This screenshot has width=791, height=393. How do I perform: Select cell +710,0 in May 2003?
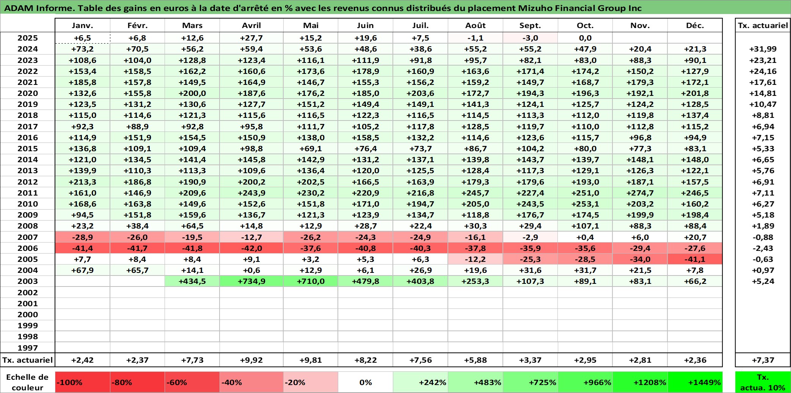click(x=311, y=281)
